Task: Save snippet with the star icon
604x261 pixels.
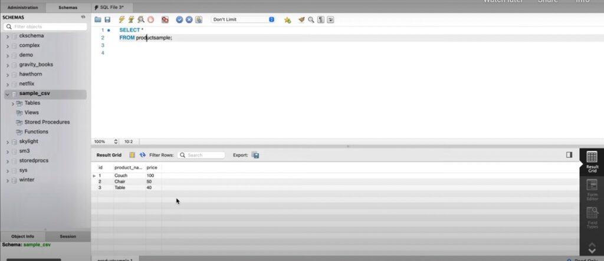Action: (x=287, y=20)
